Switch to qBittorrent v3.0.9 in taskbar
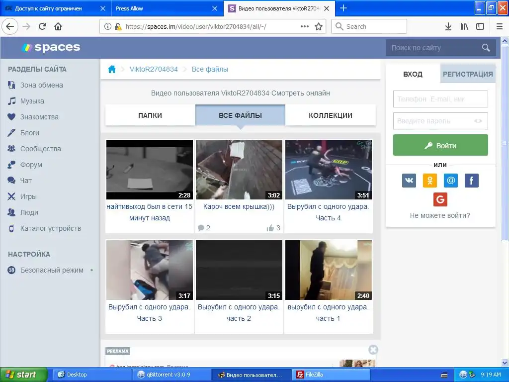 [x=171, y=375]
